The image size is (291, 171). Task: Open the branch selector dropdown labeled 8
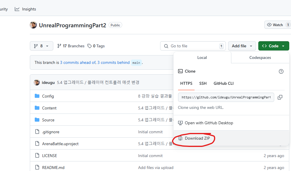click(41, 46)
